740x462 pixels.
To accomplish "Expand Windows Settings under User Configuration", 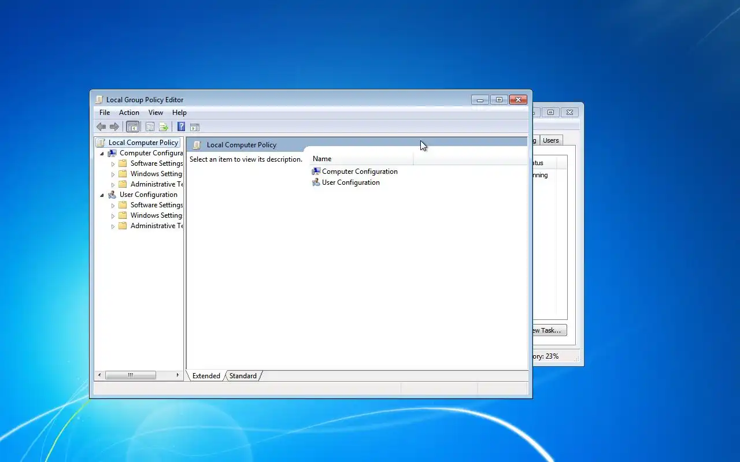I will coord(113,216).
